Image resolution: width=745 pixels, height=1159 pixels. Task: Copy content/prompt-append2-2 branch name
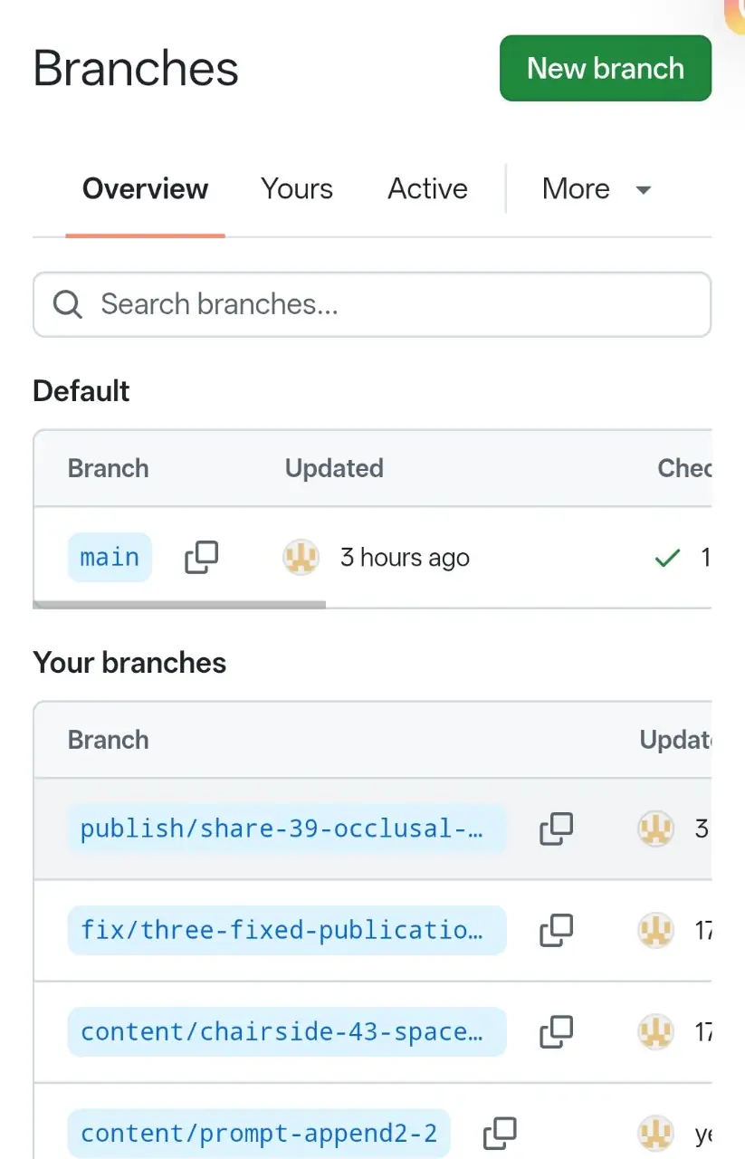pos(500,1133)
